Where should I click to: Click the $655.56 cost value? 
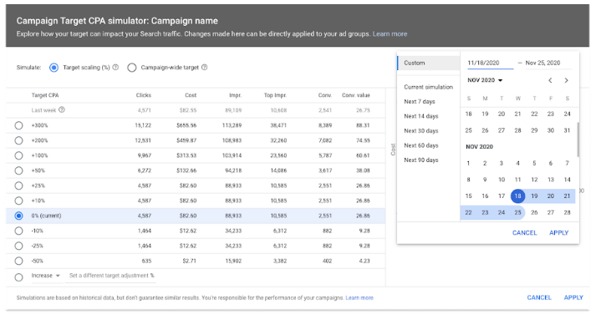tap(186, 125)
